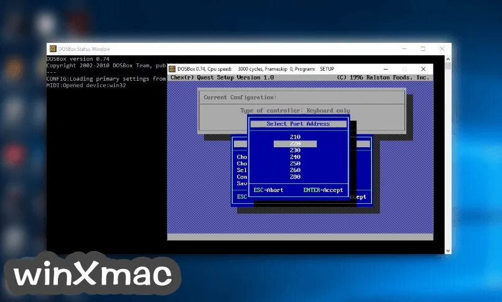Click ESC=Abort in port dialog
Viewport: 502px width, 302px height.
pos(268,190)
